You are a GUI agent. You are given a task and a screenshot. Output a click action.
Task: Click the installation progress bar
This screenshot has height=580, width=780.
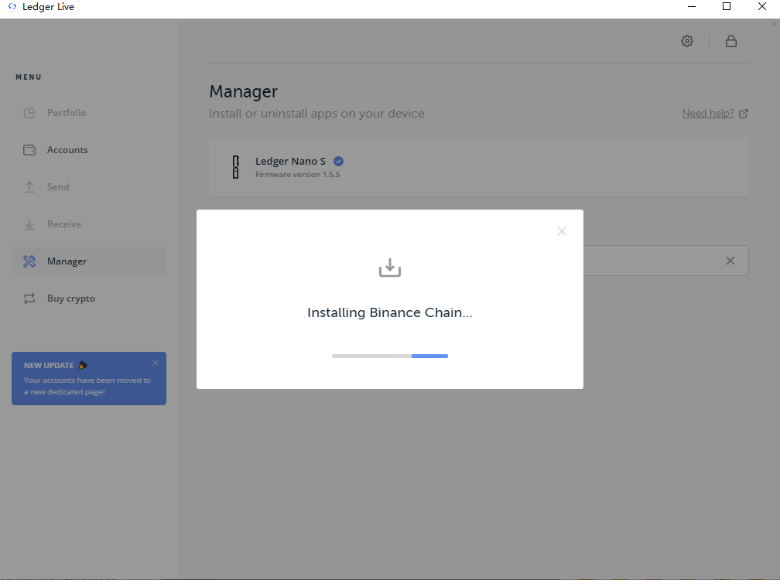[390, 356]
